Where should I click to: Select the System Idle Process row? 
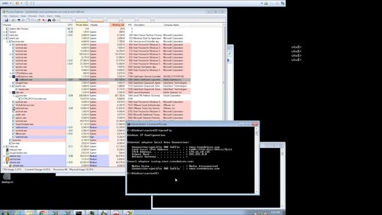click(96, 29)
